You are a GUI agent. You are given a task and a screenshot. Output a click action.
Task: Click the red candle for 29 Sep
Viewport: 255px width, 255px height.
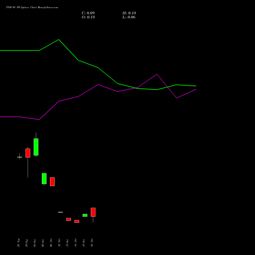pyautogui.click(x=28, y=153)
